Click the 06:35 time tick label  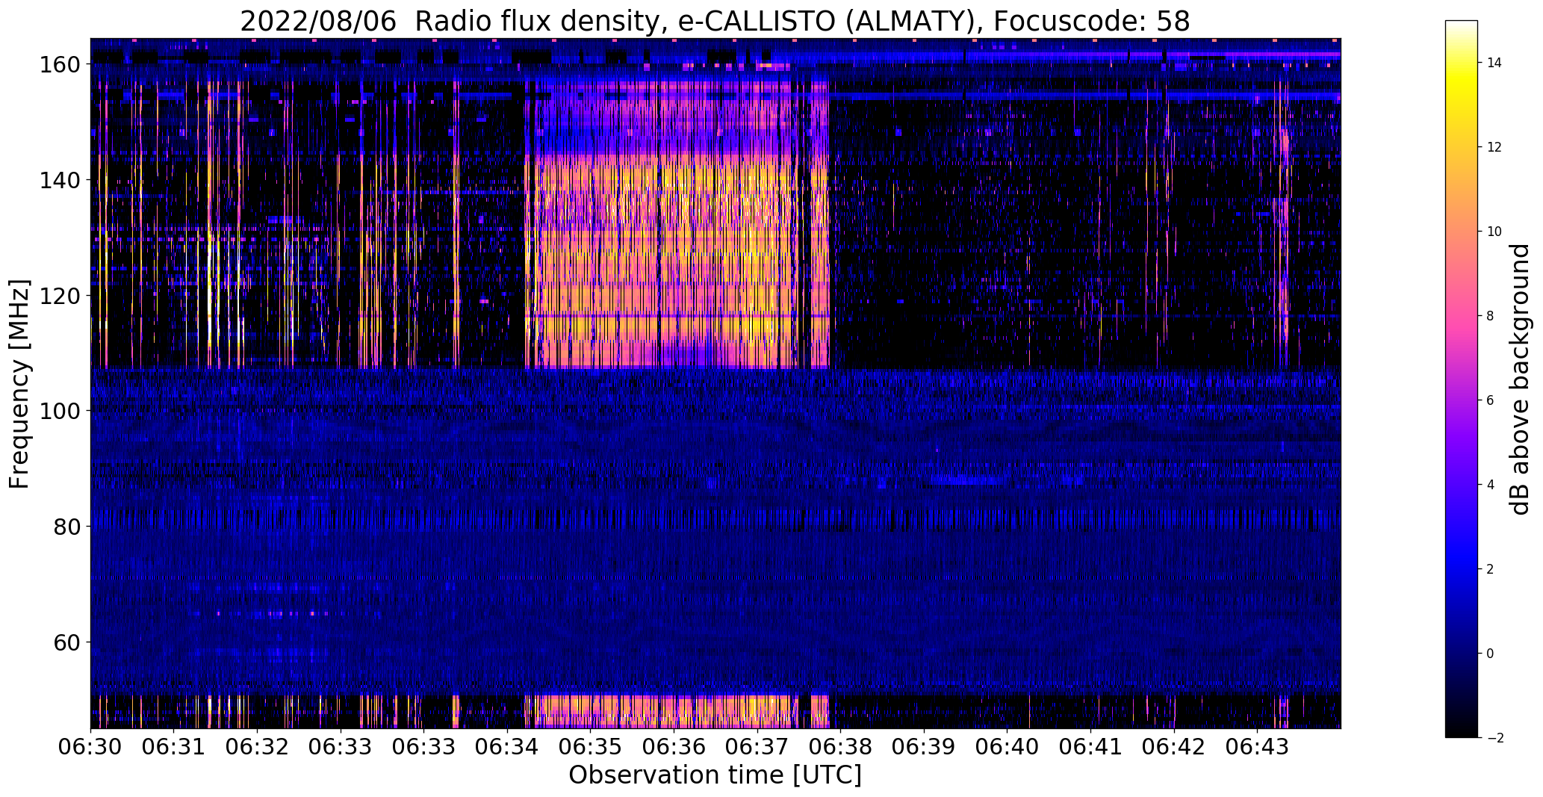(x=591, y=747)
